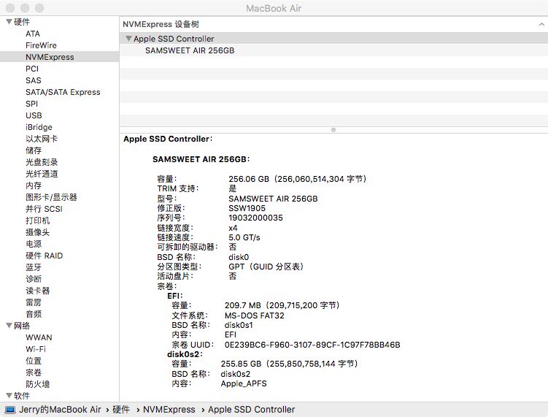
Task: Click the link speed value 5.0 GT/s
Action: pos(244,237)
